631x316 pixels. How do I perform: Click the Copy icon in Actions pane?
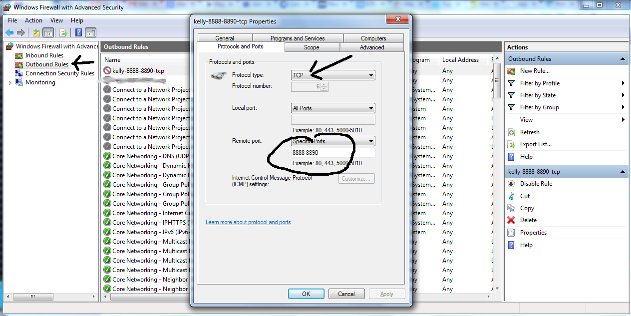511,208
